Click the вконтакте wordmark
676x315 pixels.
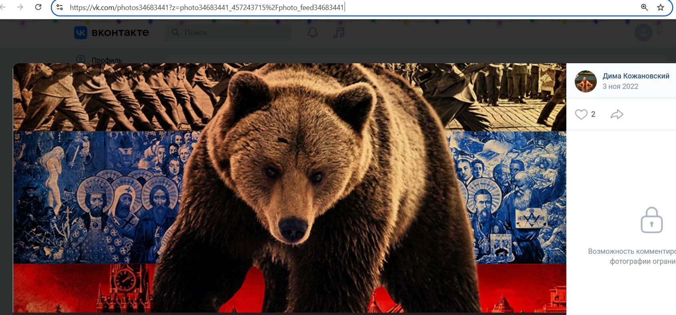pyautogui.click(x=120, y=32)
